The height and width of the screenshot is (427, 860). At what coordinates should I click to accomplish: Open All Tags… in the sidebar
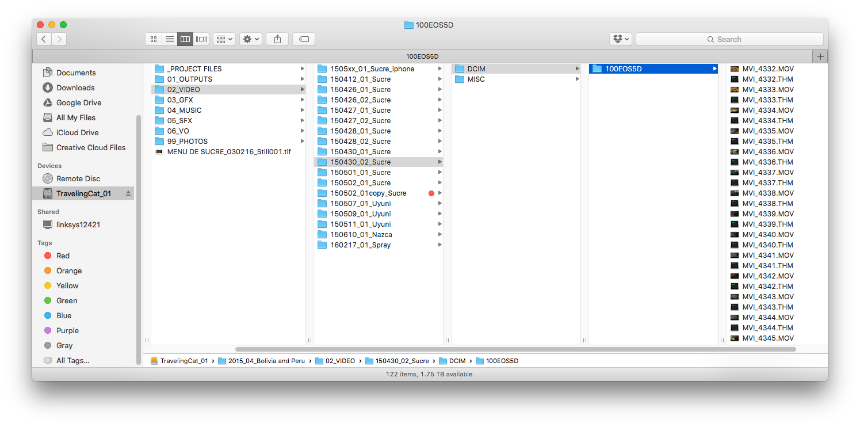pos(72,360)
